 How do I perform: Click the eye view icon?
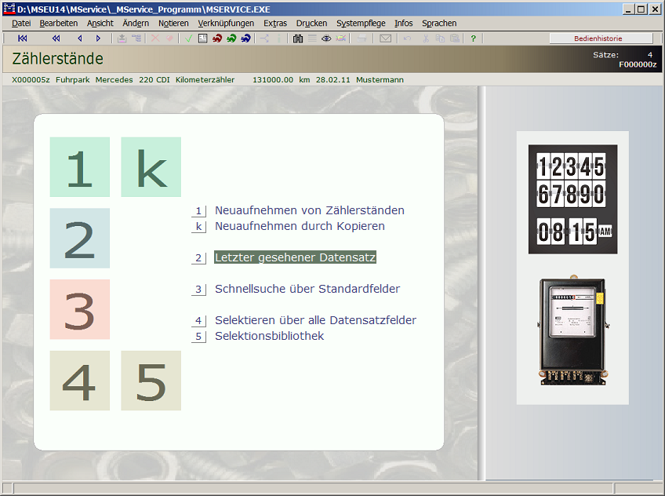click(x=326, y=38)
